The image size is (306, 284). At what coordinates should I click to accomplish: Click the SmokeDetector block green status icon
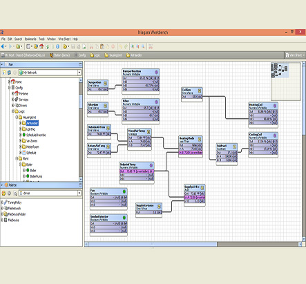tap(124, 218)
